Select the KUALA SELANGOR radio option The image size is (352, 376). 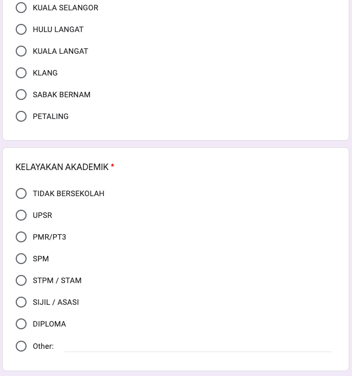(21, 8)
